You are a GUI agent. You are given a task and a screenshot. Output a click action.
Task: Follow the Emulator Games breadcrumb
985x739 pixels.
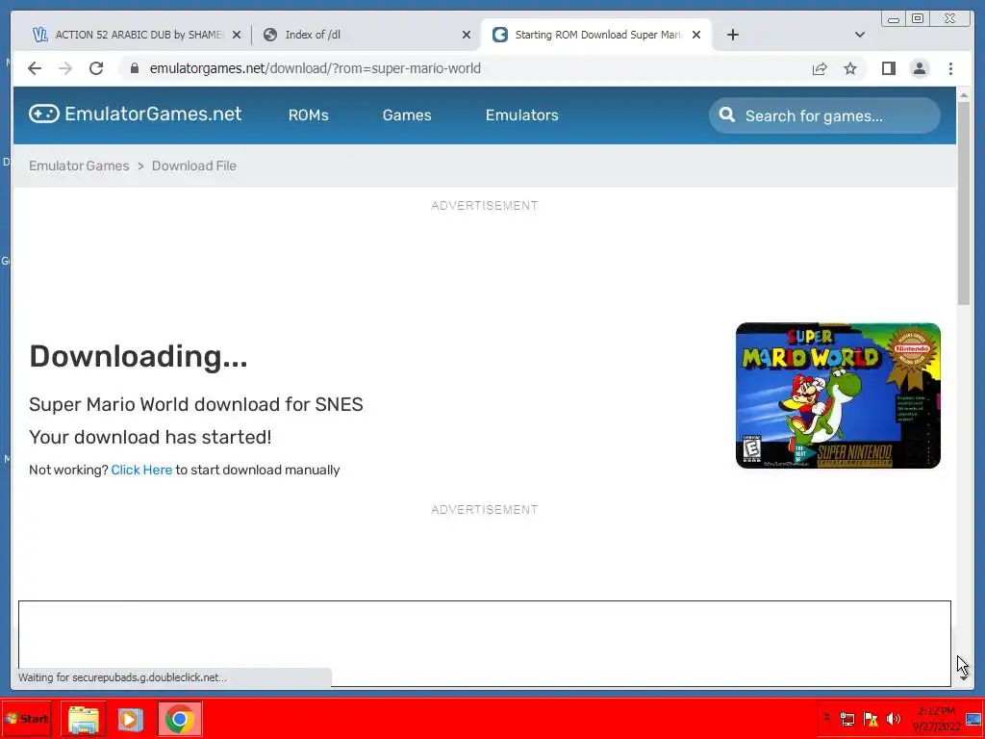(x=79, y=166)
